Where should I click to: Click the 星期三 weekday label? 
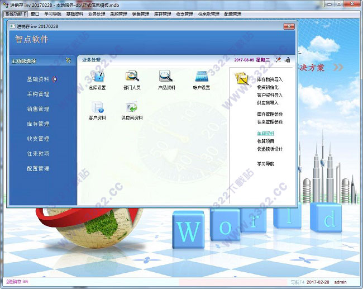click(263, 60)
